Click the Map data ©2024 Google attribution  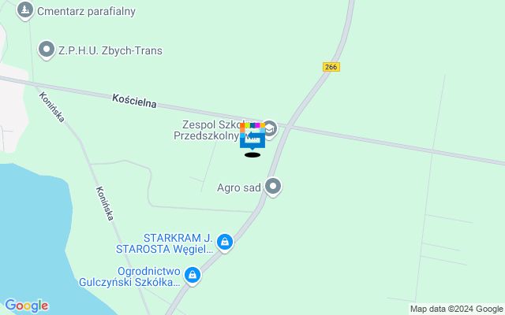click(x=456, y=309)
